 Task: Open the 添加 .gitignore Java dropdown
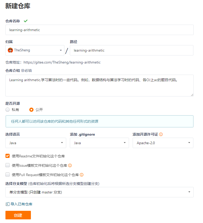pyautogui.click(x=99, y=143)
